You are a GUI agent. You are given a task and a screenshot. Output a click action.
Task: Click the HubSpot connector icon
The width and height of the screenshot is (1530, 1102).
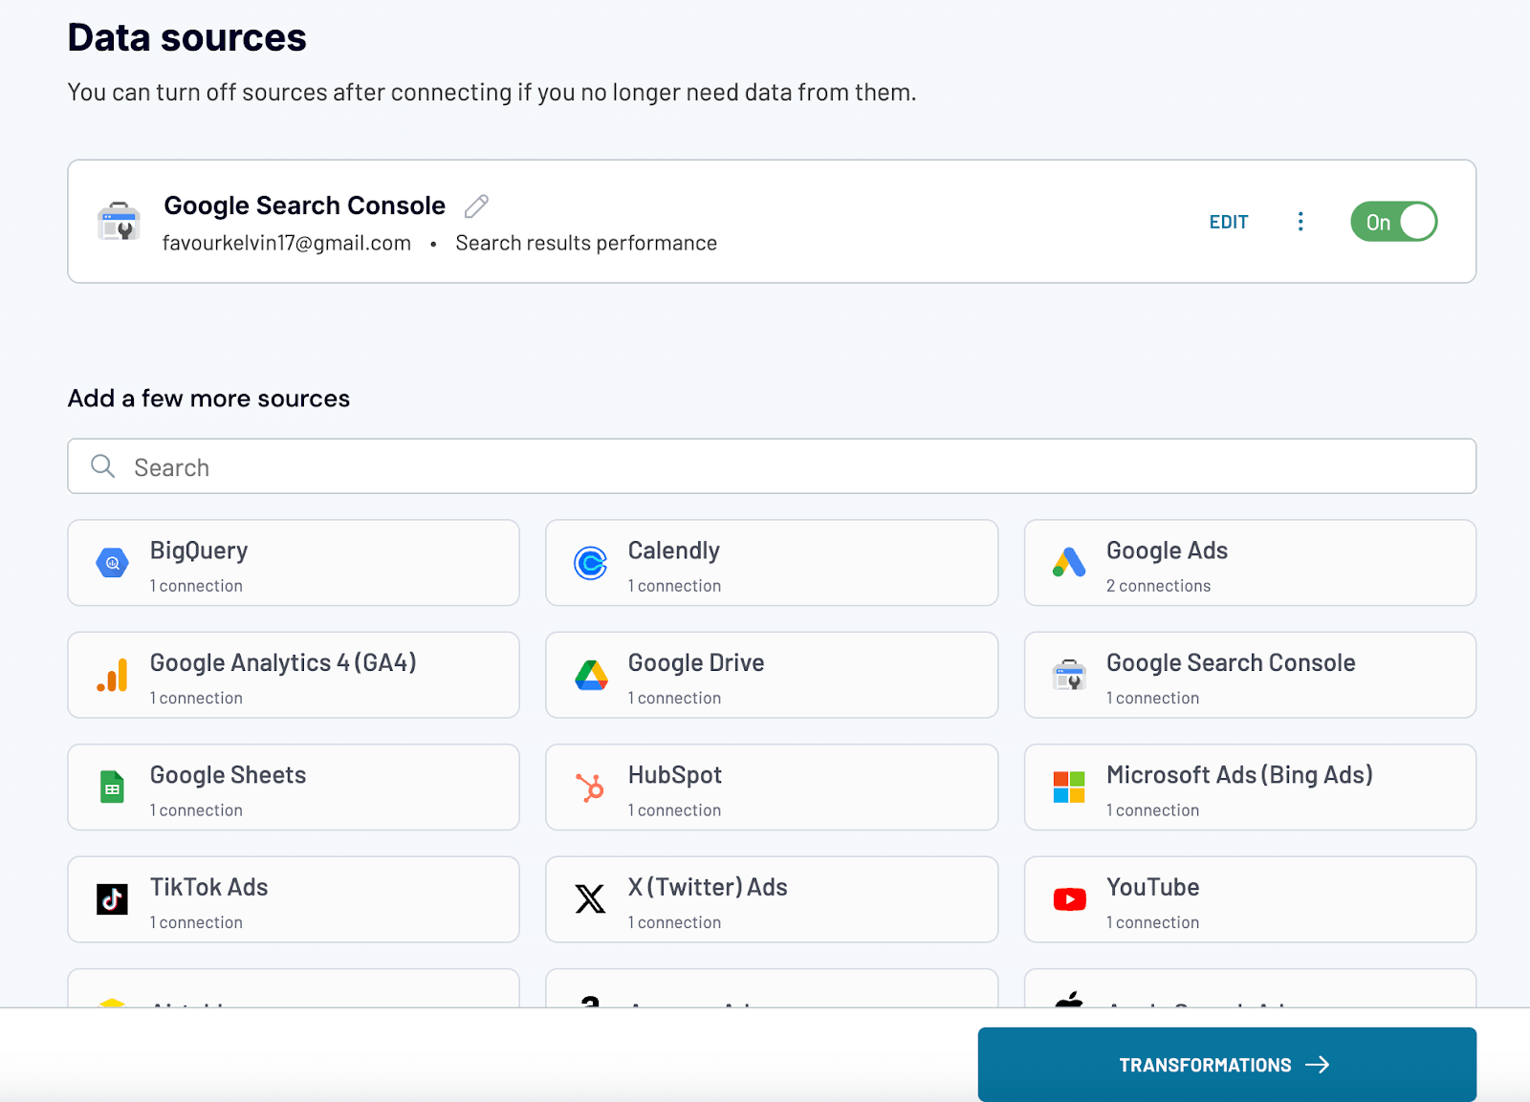pyautogui.click(x=591, y=788)
